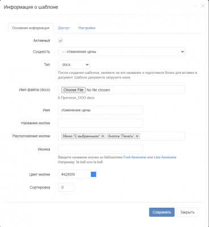Click the 6-Протокол_ООО.docx file name

(76, 98)
